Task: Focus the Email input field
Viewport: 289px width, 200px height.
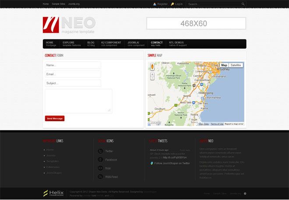Action: [x=73, y=74]
